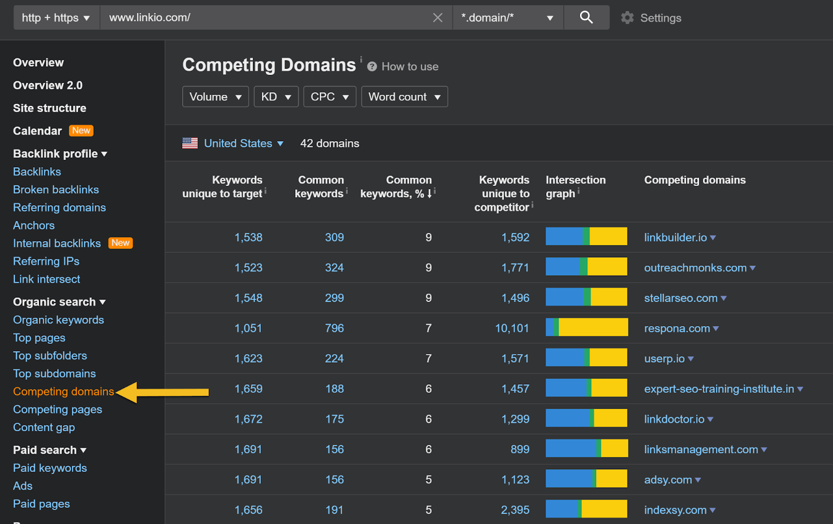Open the Content gap report link
The height and width of the screenshot is (524, 833).
pyautogui.click(x=44, y=428)
